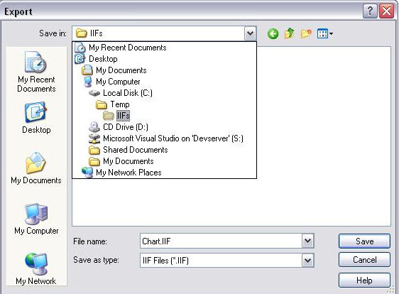Pick CD Drive (D:) from list

(119, 127)
